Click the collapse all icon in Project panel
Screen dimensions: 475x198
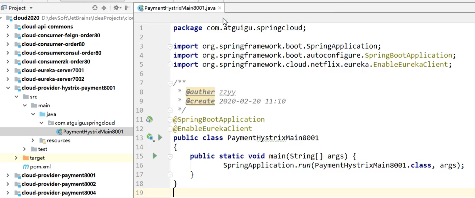click(104, 8)
